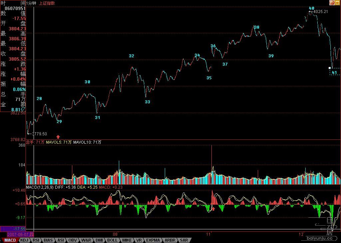
Task: Open the RSI indicator tab
Action: point(36,240)
